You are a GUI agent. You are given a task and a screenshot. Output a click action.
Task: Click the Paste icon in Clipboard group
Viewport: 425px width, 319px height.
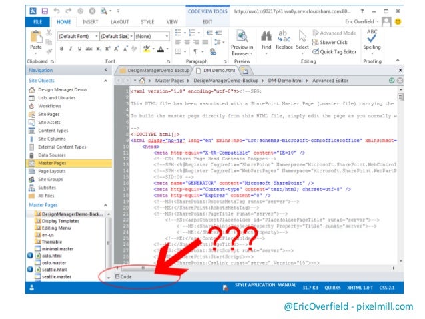click(x=36, y=37)
